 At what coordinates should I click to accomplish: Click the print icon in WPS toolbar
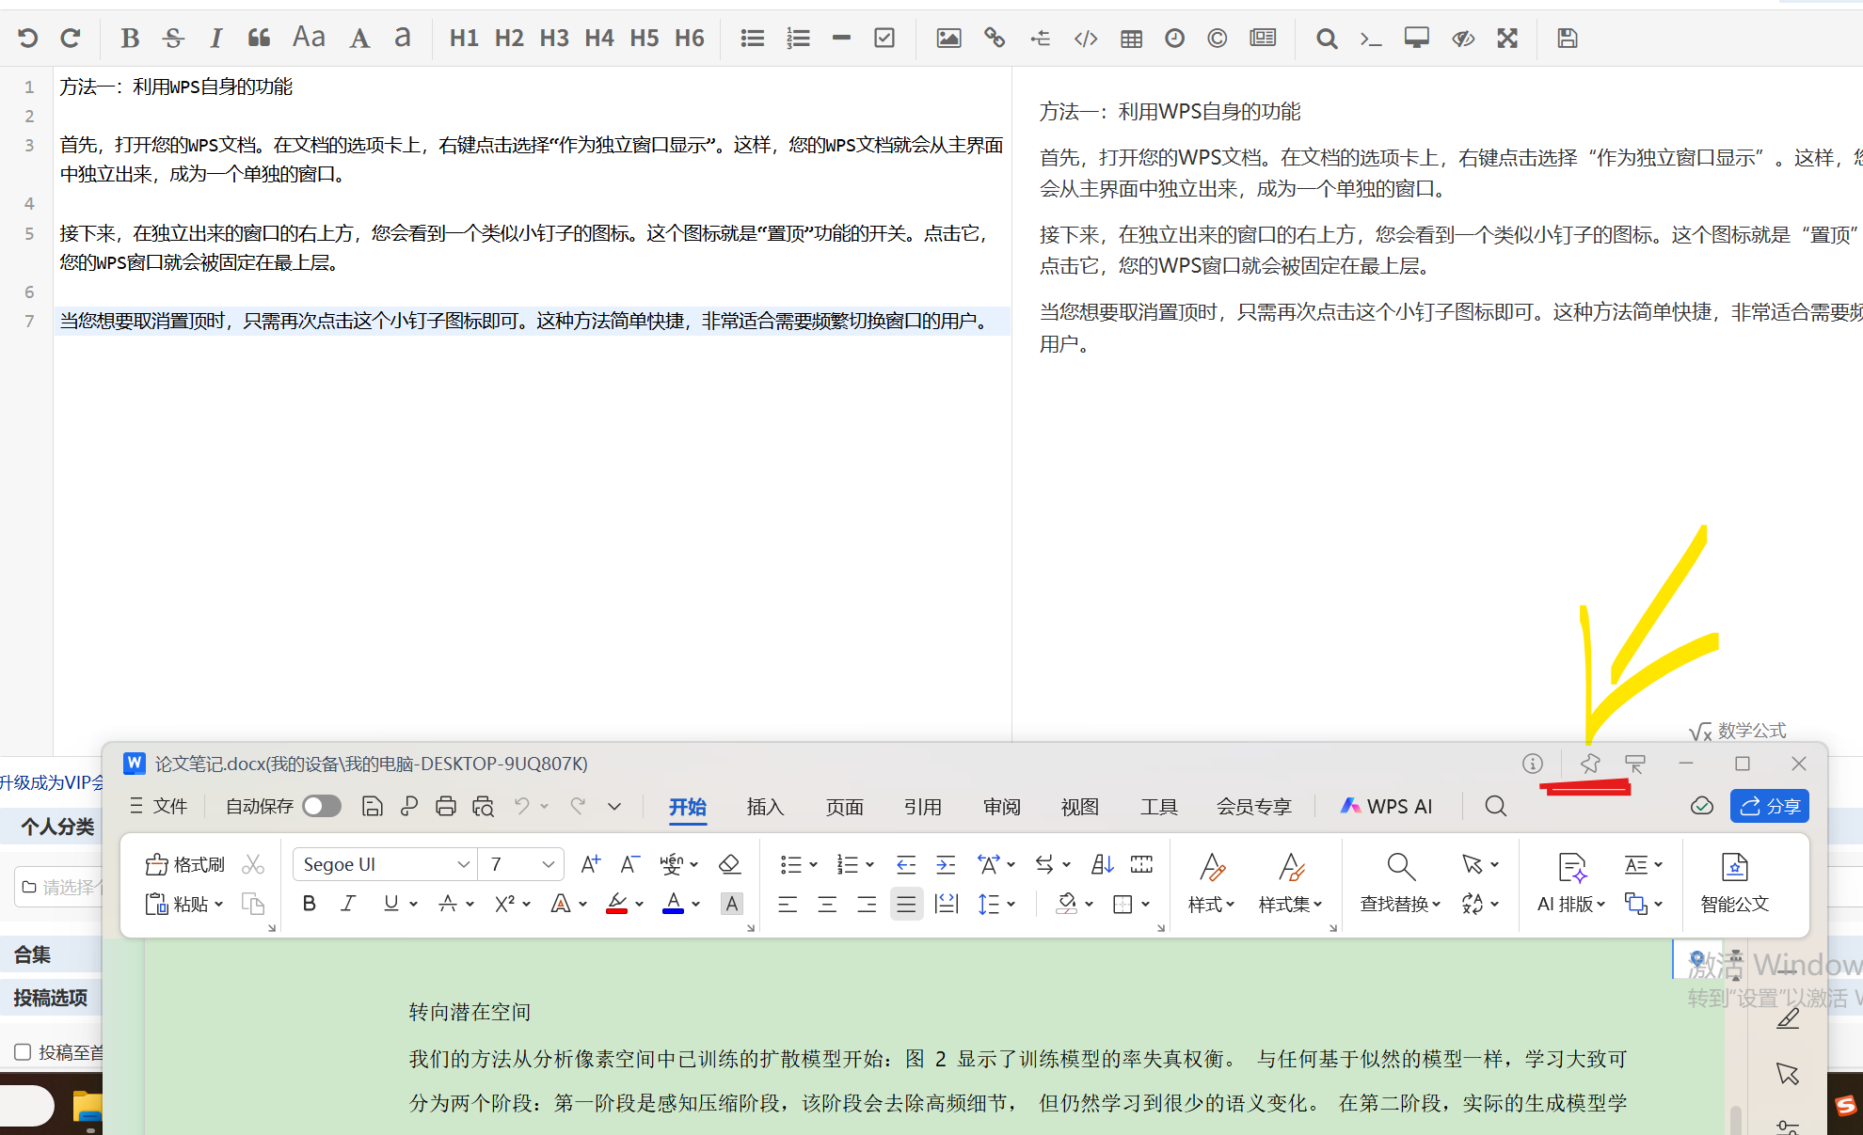[x=446, y=806]
